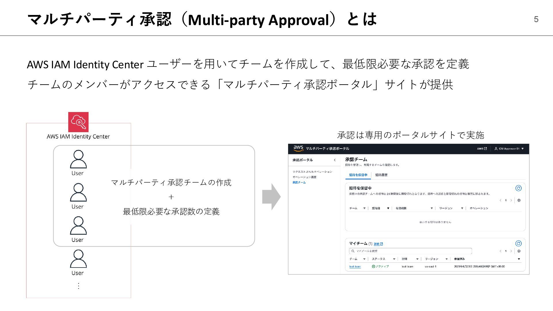Go to next page in 招待を保留中 table
The height and width of the screenshot is (311, 553).
[x=511, y=200]
